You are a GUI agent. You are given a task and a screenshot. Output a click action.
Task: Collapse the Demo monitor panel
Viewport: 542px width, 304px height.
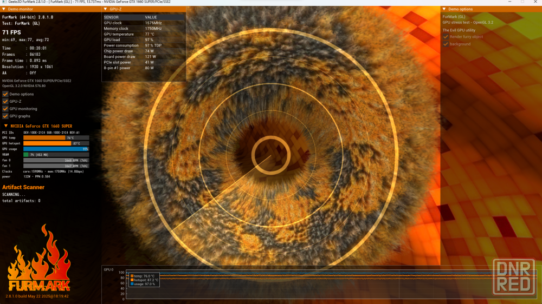(x=4, y=9)
